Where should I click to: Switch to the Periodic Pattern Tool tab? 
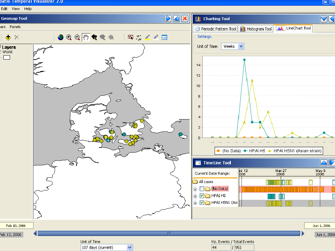[x=215, y=29]
